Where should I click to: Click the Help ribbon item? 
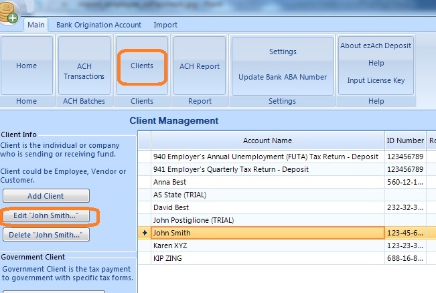(375, 63)
